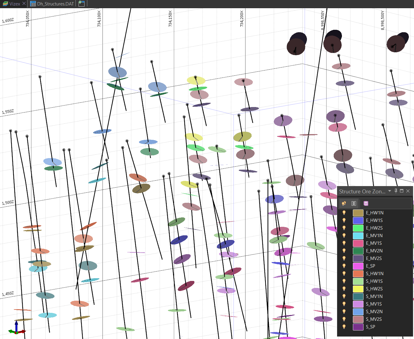Click the pink color swatch for S_HW1N

[x=358, y=273]
